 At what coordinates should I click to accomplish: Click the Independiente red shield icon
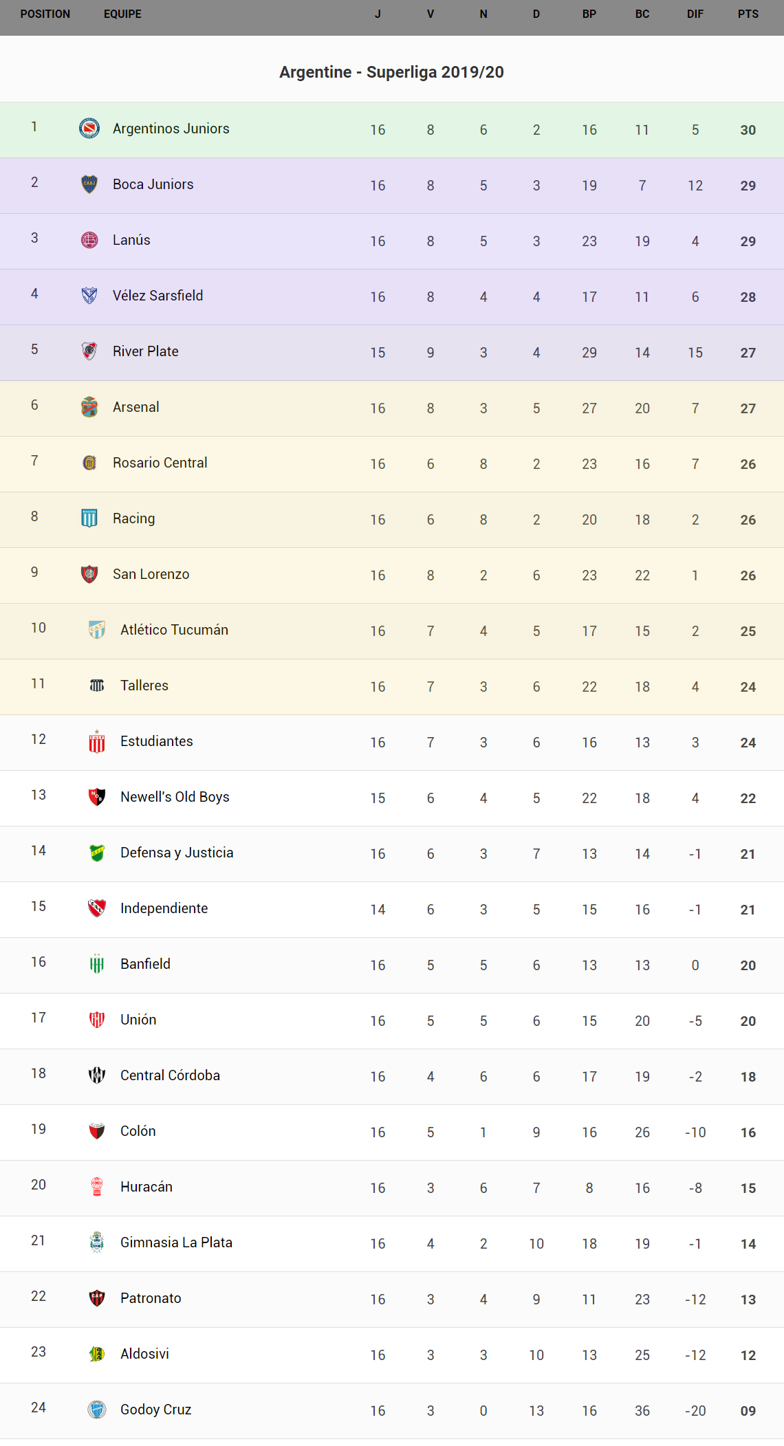[x=97, y=908]
